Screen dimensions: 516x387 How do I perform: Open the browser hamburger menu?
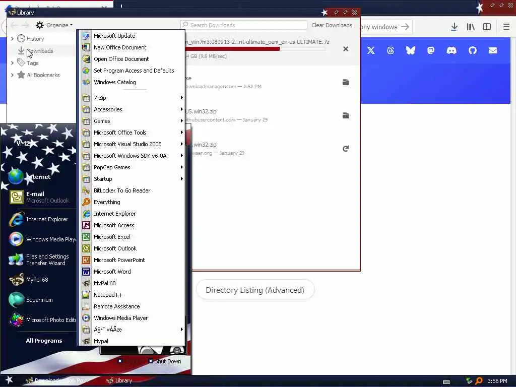coord(506,27)
